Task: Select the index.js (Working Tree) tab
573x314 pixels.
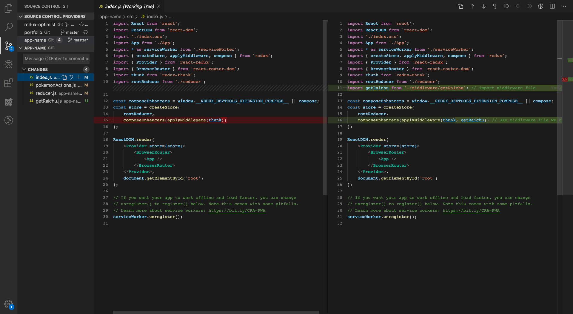Action: click(130, 6)
